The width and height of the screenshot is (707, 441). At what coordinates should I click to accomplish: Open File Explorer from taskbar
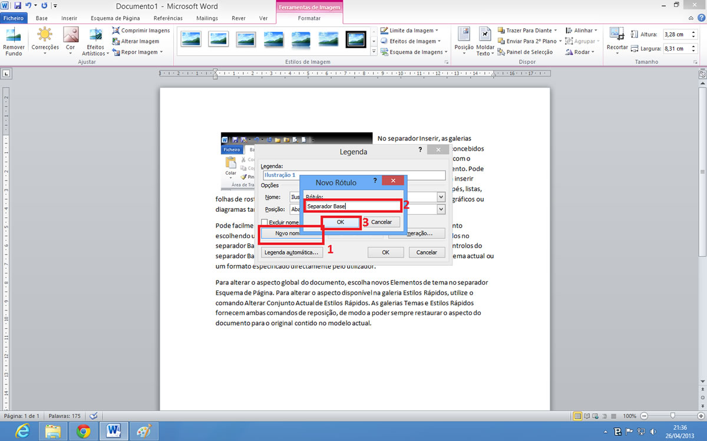coord(53,432)
